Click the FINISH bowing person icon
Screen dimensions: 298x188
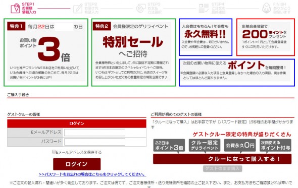click(x=267, y=8)
